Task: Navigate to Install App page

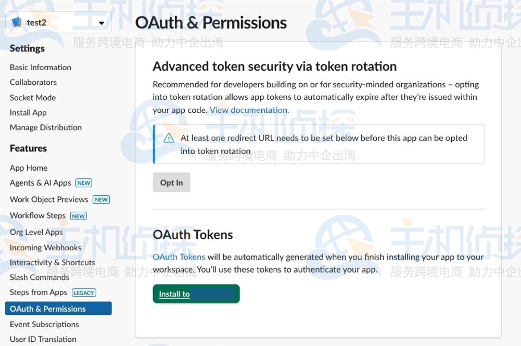Action: tap(28, 112)
